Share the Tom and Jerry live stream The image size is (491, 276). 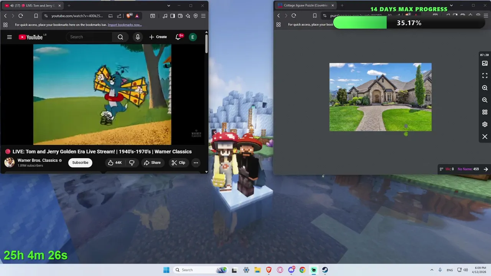click(152, 163)
